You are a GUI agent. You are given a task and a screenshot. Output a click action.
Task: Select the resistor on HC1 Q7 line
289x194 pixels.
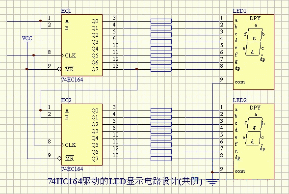click(x=161, y=69)
